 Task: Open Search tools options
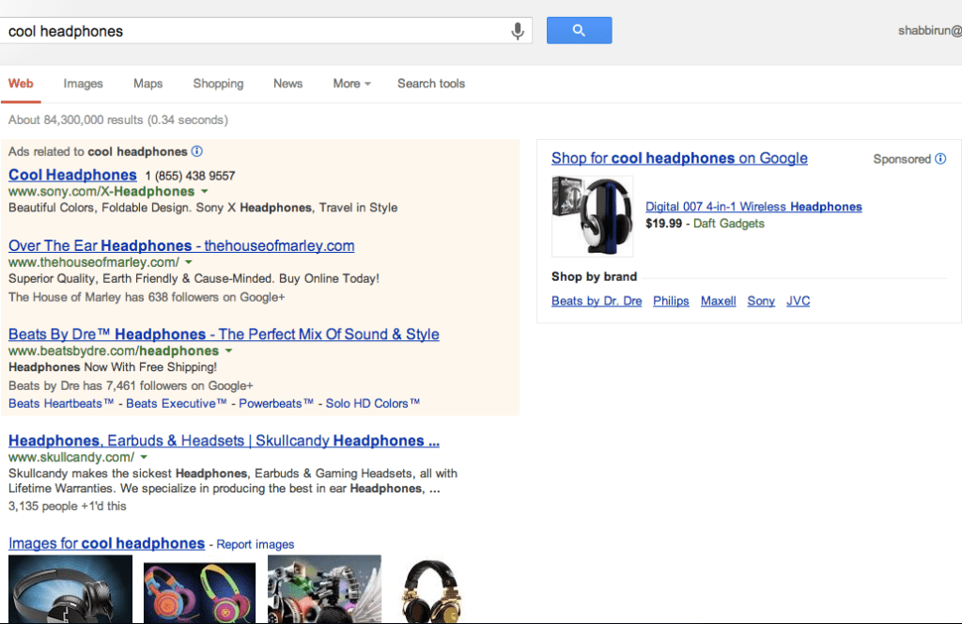(431, 84)
